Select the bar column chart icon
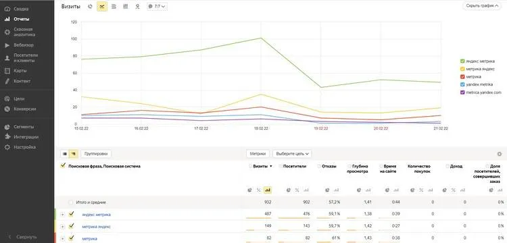Screen dimensions: 507x243 point(126,6)
